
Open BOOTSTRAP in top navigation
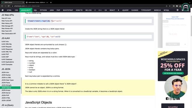68,10
